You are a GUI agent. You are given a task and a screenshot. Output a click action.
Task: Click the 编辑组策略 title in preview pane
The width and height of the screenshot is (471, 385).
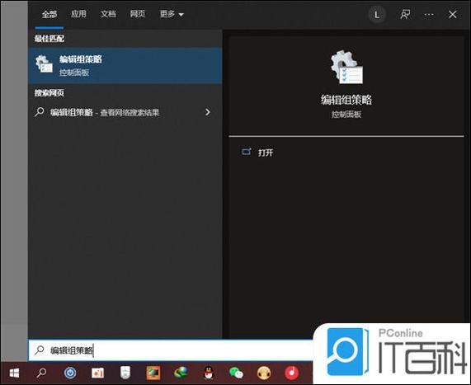coord(346,100)
